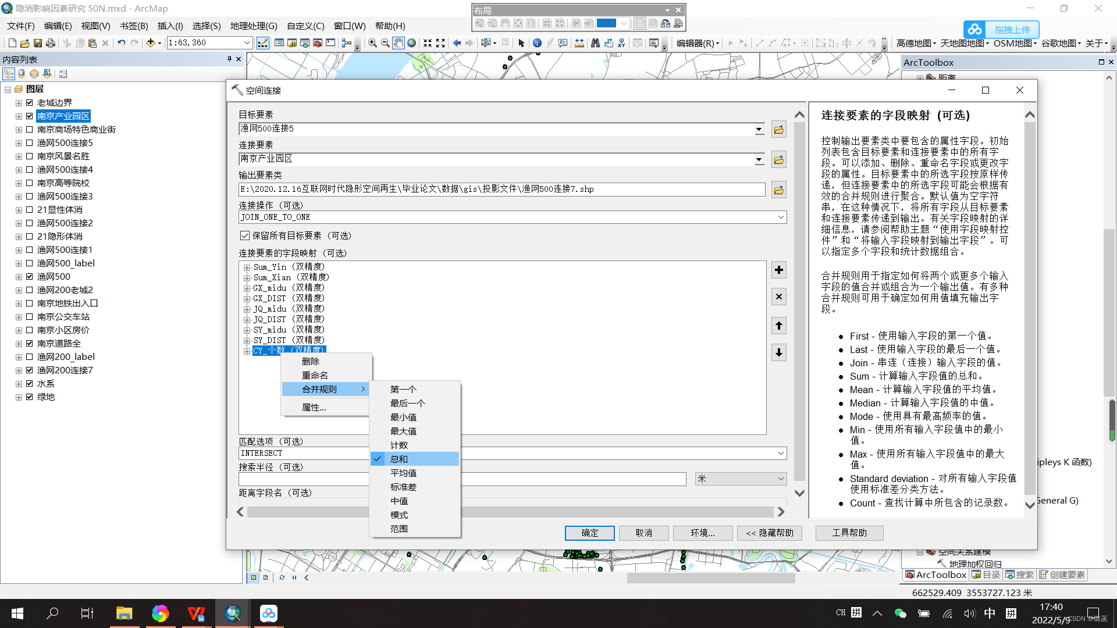Image resolution: width=1117 pixels, height=628 pixels.
Task: Uncheck the 水系 layer checkbox
Action: click(x=30, y=384)
